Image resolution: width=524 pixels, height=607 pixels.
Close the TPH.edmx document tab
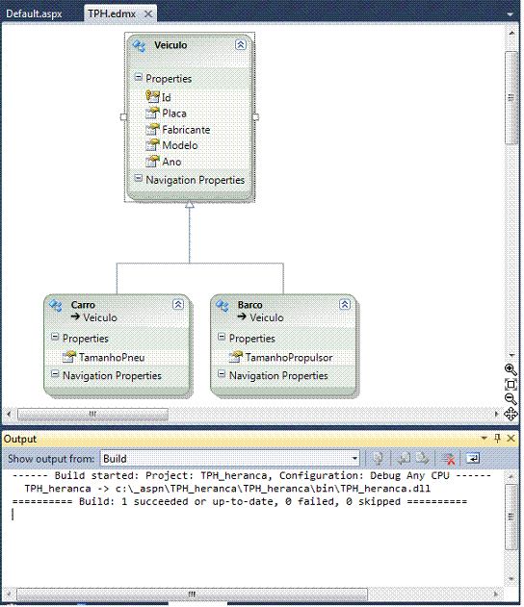[148, 14]
